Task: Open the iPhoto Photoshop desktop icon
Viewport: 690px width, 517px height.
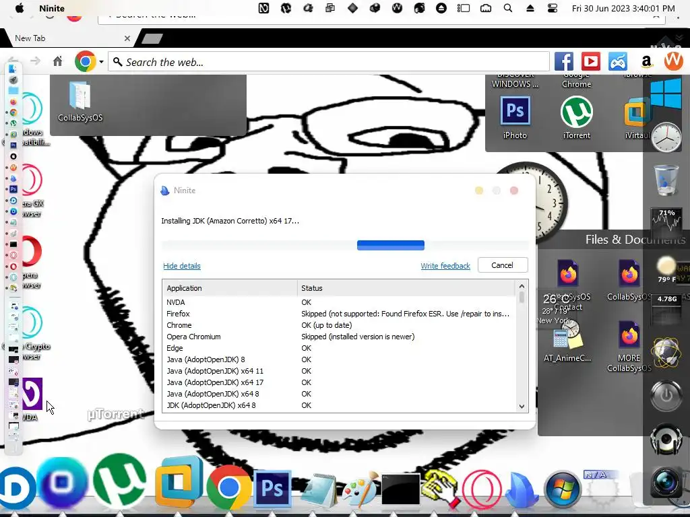Action: (515, 117)
